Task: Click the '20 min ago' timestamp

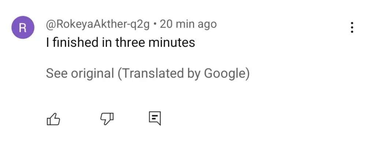Action: click(x=188, y=24)
